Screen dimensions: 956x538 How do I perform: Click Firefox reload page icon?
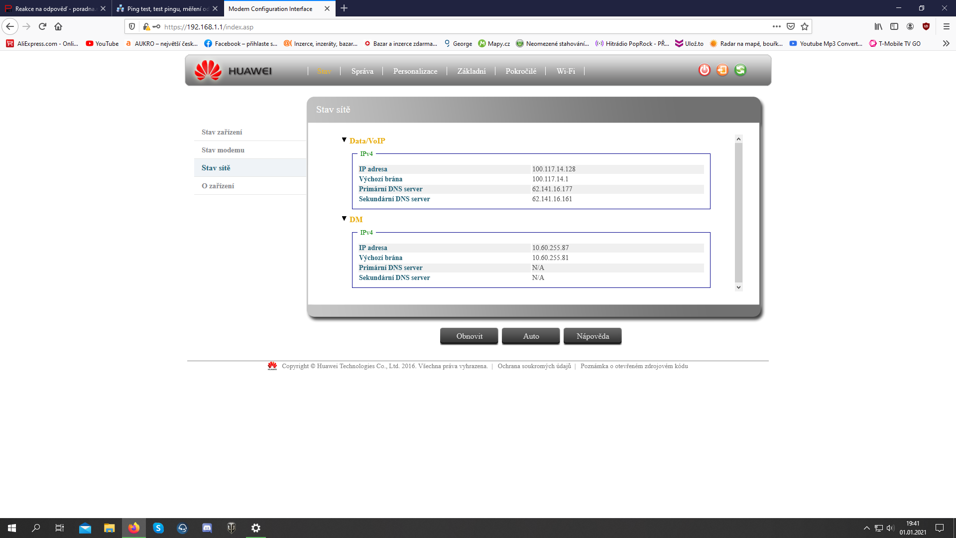42,27
